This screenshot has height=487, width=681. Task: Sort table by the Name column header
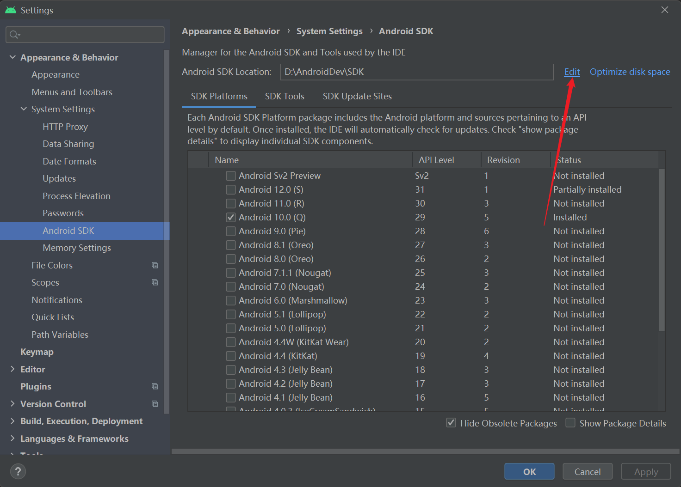tap(310, 160)
